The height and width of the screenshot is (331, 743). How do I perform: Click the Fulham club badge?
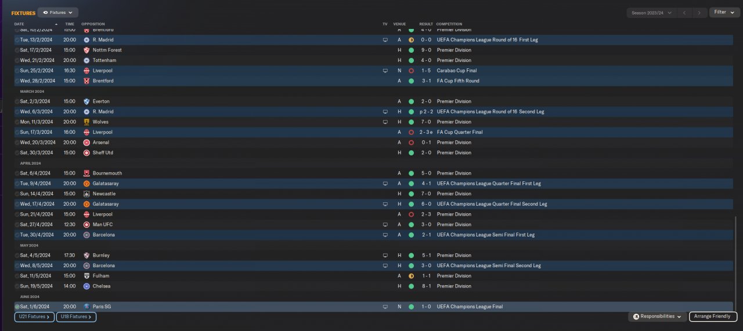(x=86, y=276)
